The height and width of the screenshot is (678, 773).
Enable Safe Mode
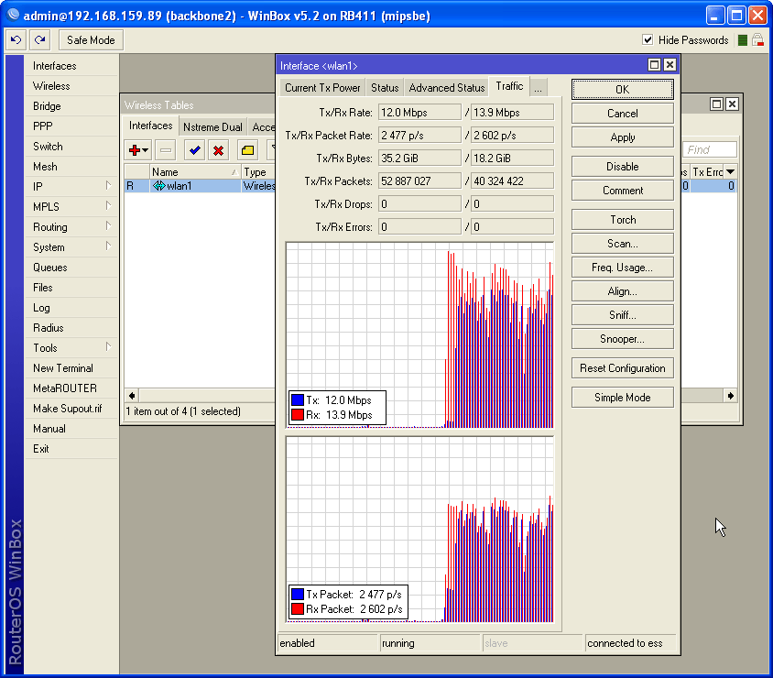[90, 39]
